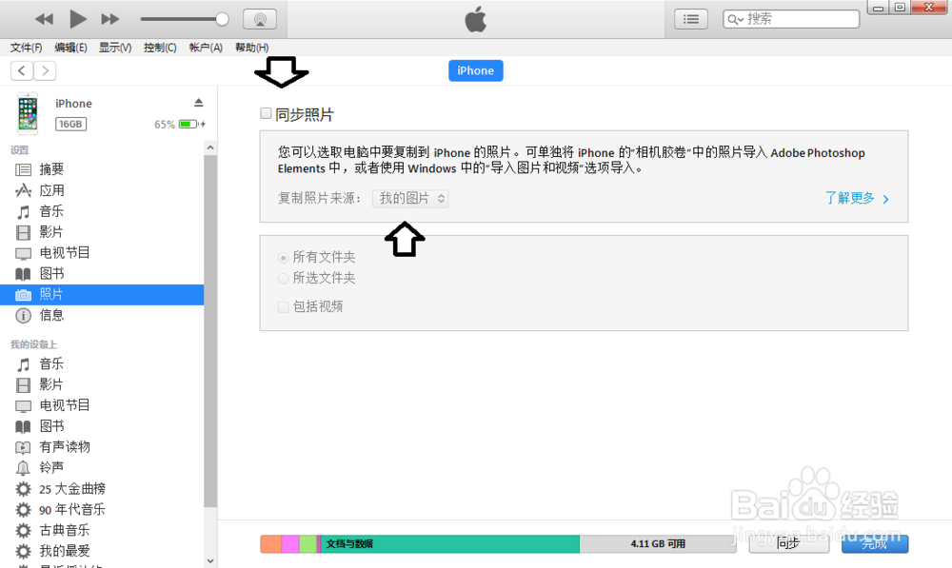Enable the 同步照片 checkbox
Image resolution: width=952 pixels, height=568 pixels.
266,113
